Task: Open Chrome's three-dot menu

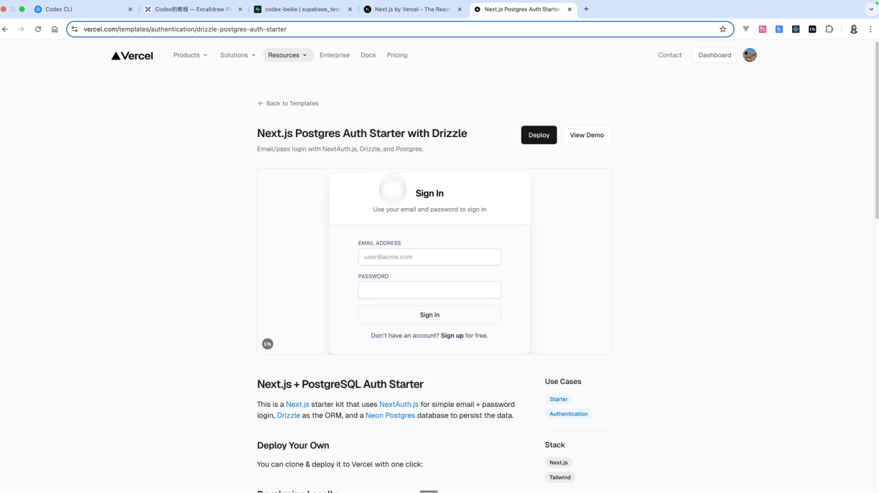Action: (x=870, y=29)
